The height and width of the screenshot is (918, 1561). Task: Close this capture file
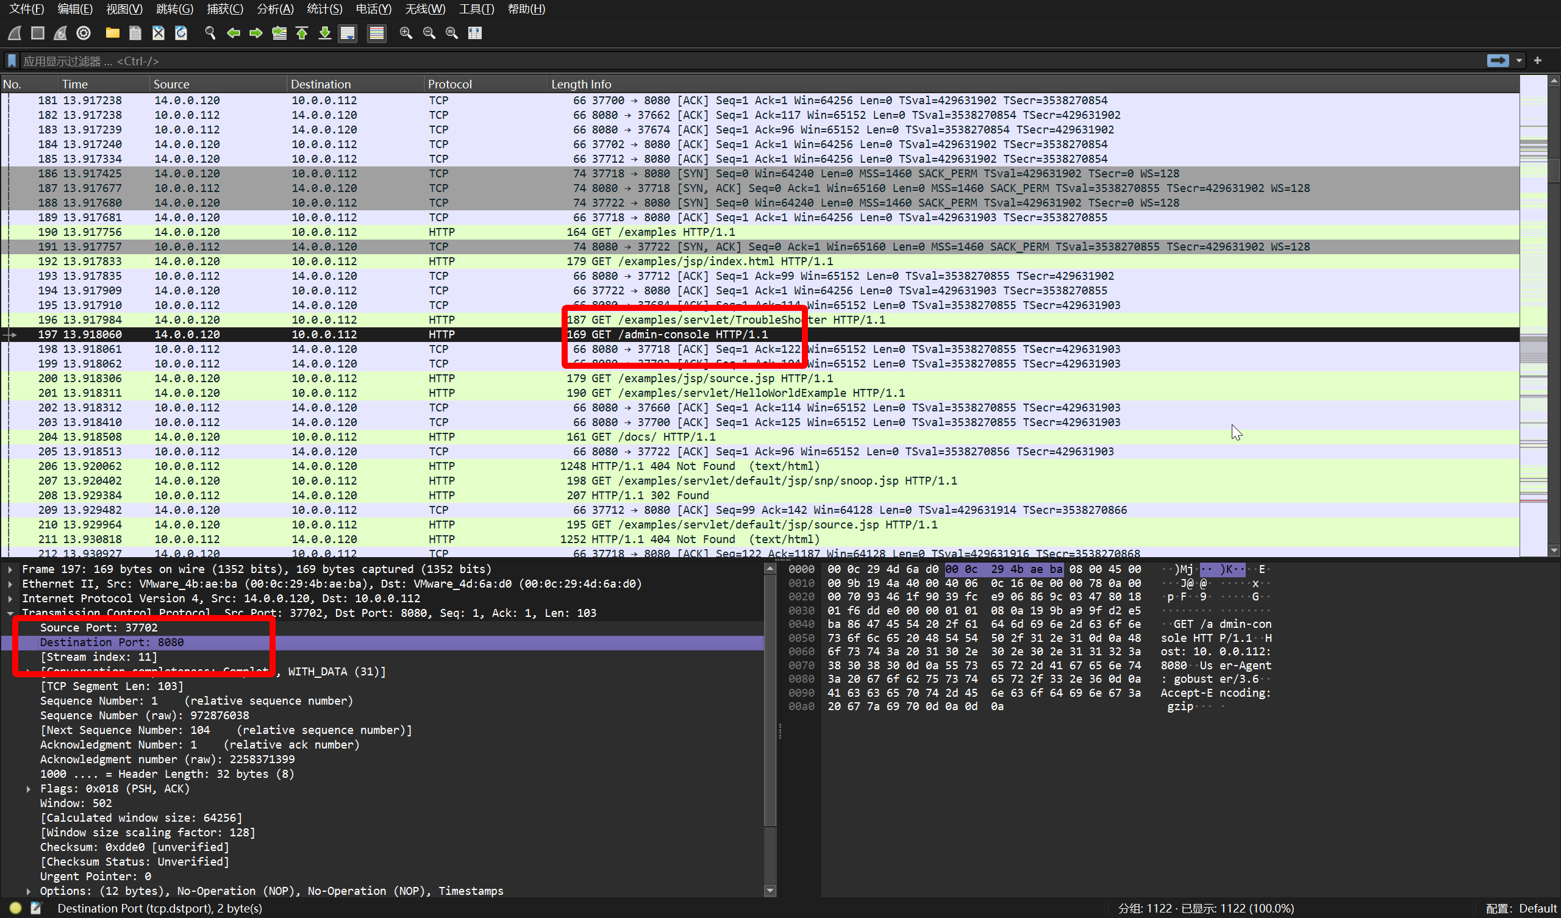[158, 33]
